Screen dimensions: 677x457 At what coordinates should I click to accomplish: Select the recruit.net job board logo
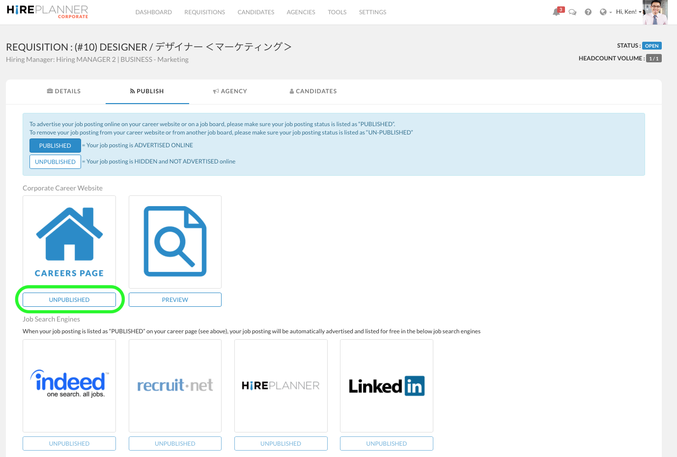pos(175,385)
